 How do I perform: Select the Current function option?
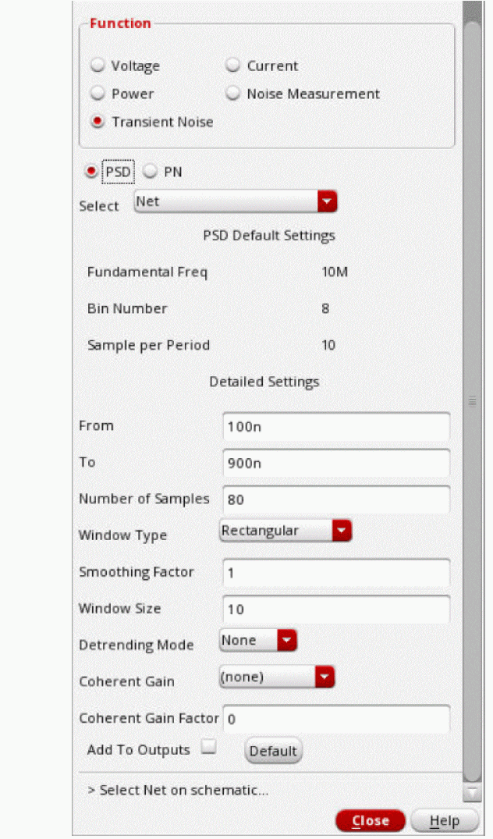click(x=233, y=66)
